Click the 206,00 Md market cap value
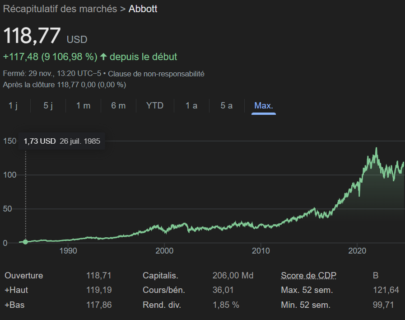The image size is (405, 320). (x=233, y=276)
